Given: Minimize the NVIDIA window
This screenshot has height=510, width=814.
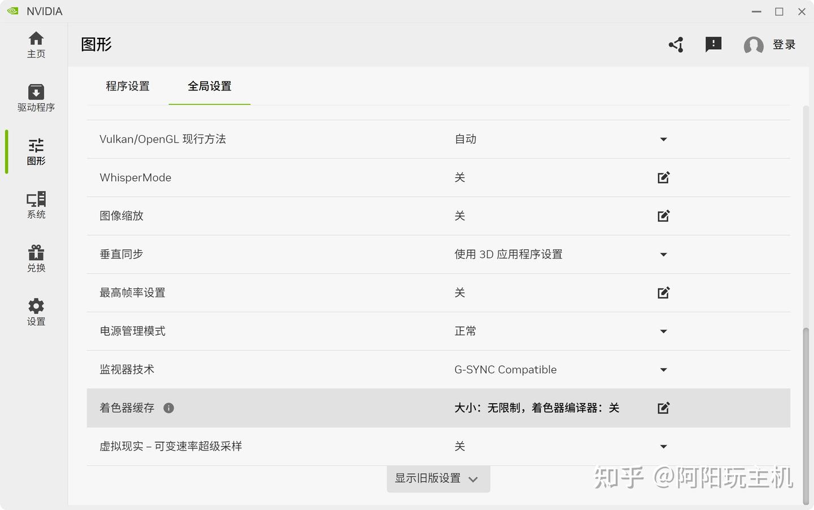Looking at the screenshot, I should coord(756,11).
